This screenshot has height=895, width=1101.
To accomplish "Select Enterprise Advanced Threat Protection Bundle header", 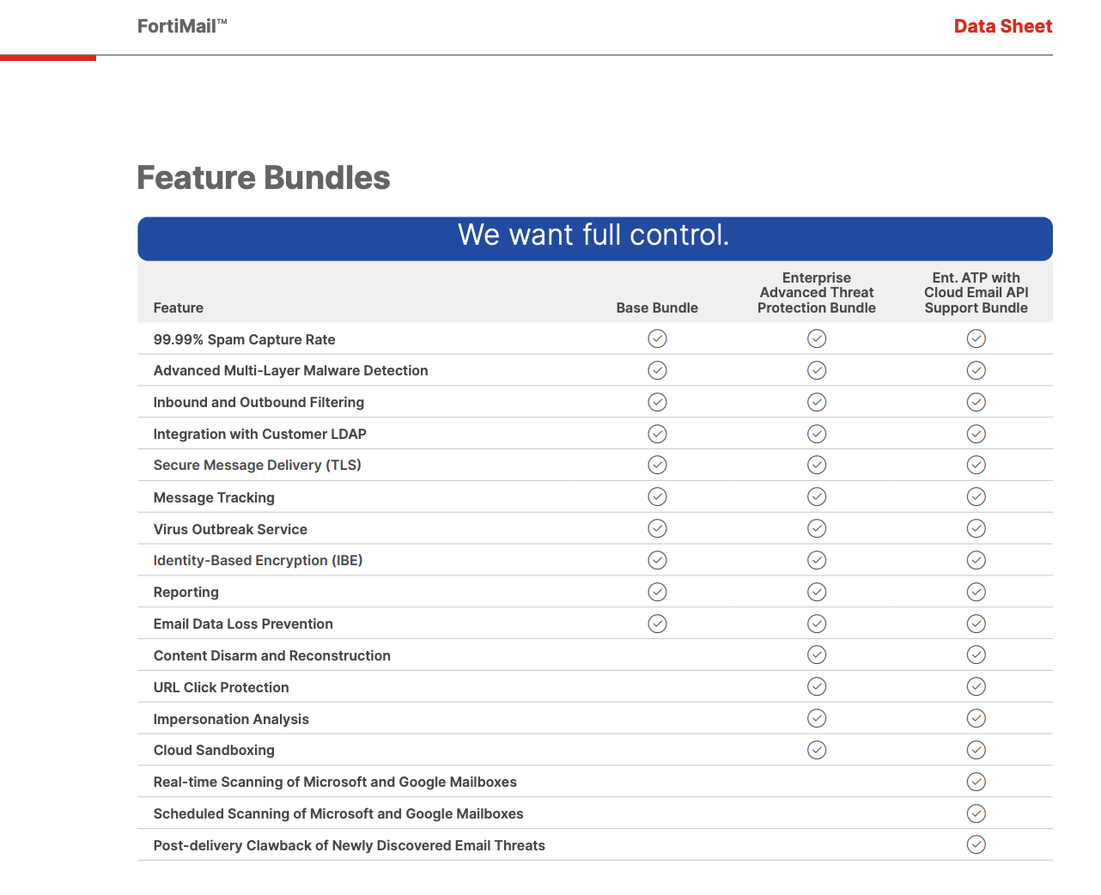I will [817, 293].
